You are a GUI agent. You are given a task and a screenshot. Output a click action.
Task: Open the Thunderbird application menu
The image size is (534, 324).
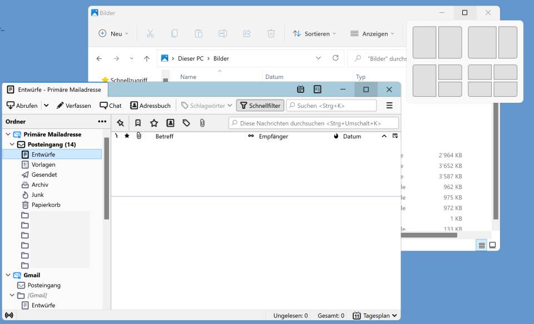[389, 105]
